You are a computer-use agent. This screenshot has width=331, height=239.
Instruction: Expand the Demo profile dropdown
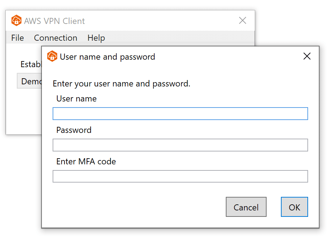pos(30,81)
